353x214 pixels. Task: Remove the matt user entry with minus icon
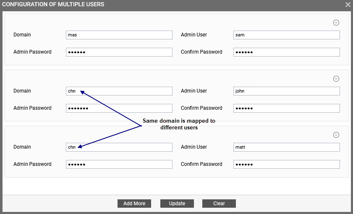(336, 135)
